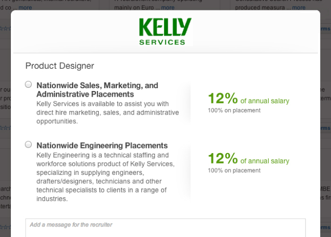The width and height of the screenshot is (331, 237).
Task: Click the dimmed star rating beside the message field
Action: [x=5, y=227]
